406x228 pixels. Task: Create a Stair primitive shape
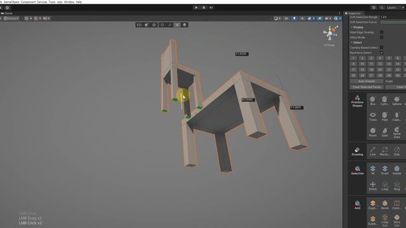pyautogui.click(x=384, y=132)
